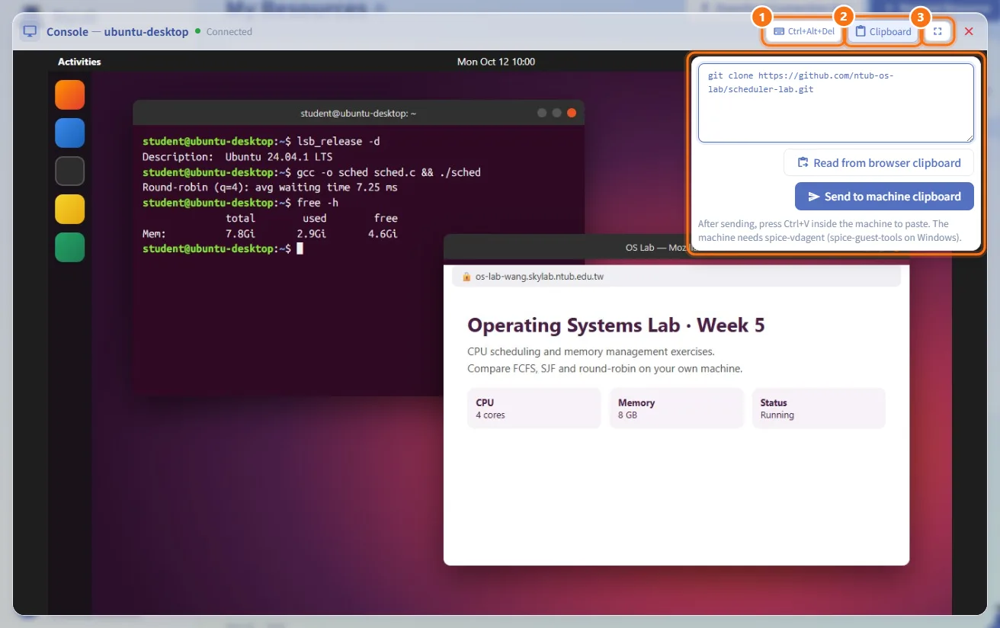Image resolution: width=1000 pixels, height=628 pixels.
Task: Close the console window with red X
Action: [969, 32]
